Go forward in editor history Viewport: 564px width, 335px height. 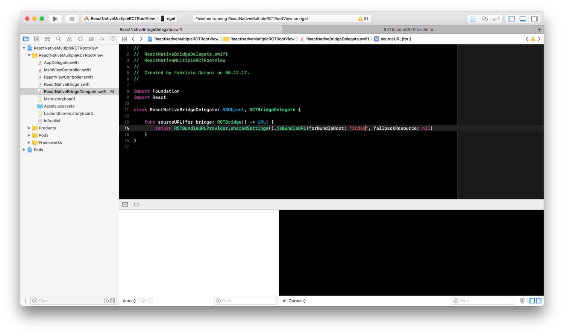point(141,39)
